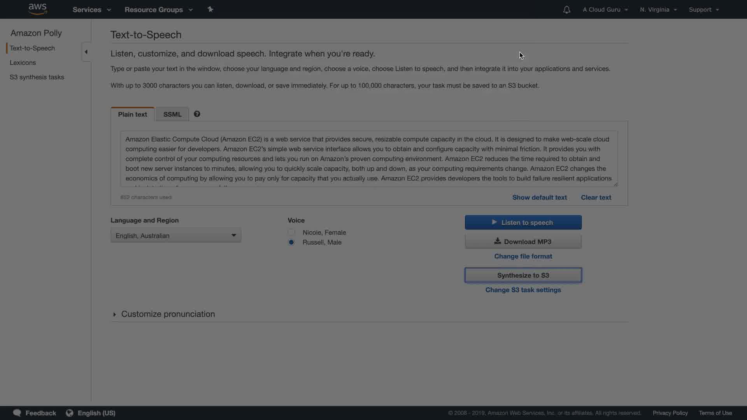Open Lexicons in the sidebar
The width and height of the screenshot is (747, 420).
click(23, 63)
